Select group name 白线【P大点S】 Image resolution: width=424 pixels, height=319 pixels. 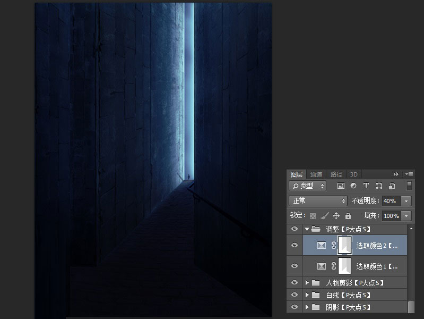click(x=348, y=295)
